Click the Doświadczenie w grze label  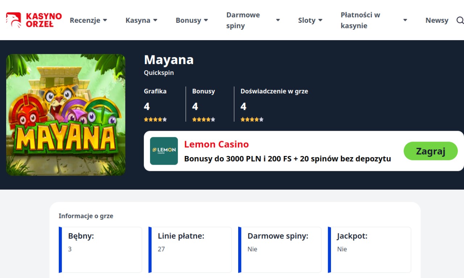[274, 91]
